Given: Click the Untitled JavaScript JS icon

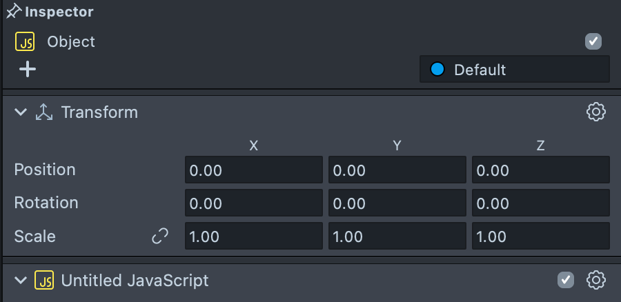Looking at the screenshot, I should point(44,281).
